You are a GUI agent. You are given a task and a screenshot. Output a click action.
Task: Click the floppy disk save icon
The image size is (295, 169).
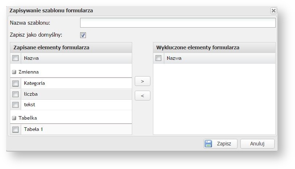tap(208, 144)
